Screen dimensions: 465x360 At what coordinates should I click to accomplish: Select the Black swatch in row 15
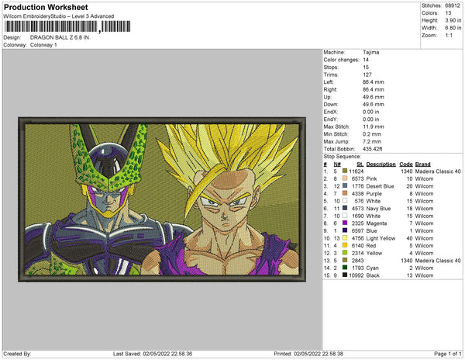click(x=345, y=275)
